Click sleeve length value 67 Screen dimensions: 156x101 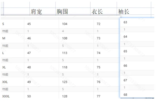(125, 80)
